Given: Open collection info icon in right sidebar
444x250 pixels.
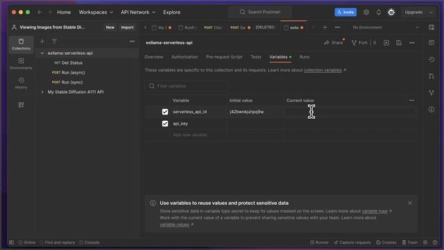Looking at the screenshot, I should point(432,110).
